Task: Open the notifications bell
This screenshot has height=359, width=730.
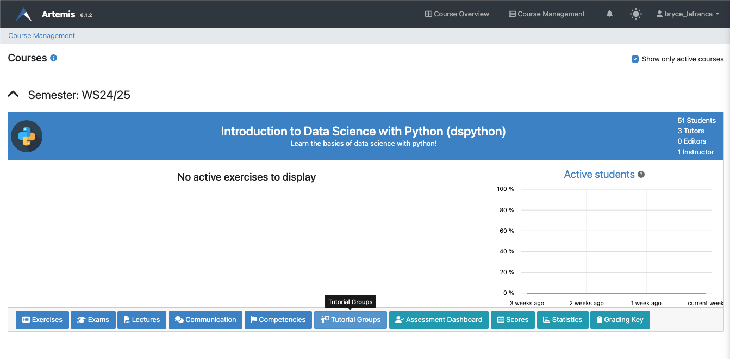Action: pyautogui.click(x=609, y=14)
